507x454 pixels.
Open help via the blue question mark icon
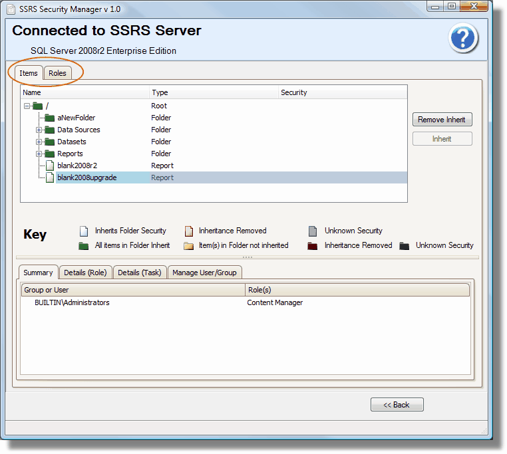tap(462, 38)
